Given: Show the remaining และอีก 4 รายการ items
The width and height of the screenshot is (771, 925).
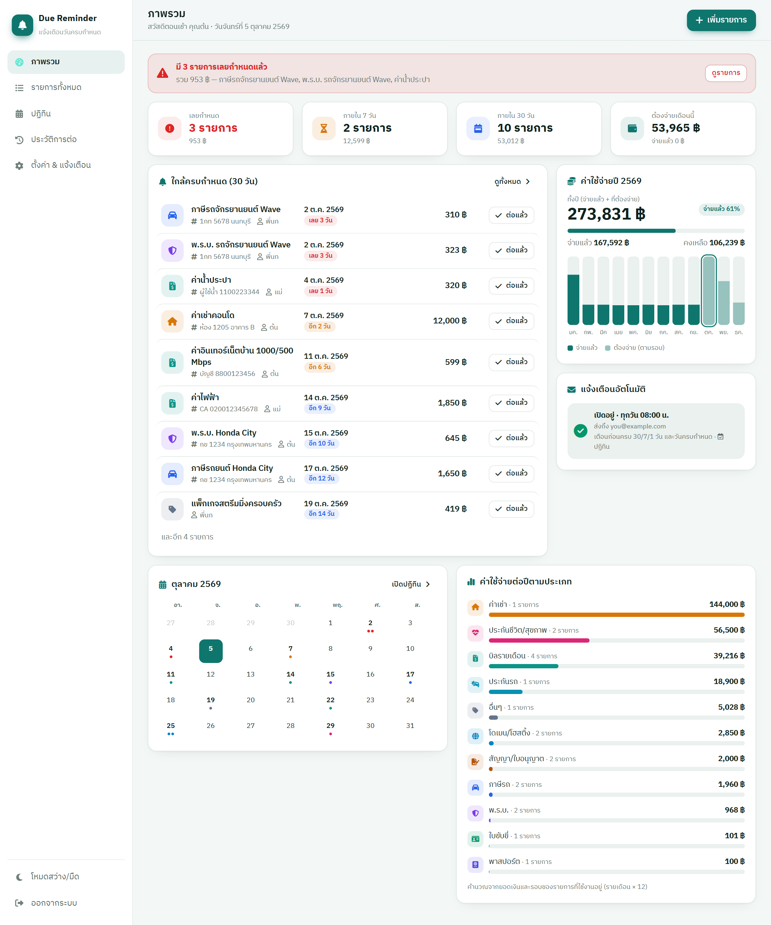Looking at the screenshot, I should 187,537.
